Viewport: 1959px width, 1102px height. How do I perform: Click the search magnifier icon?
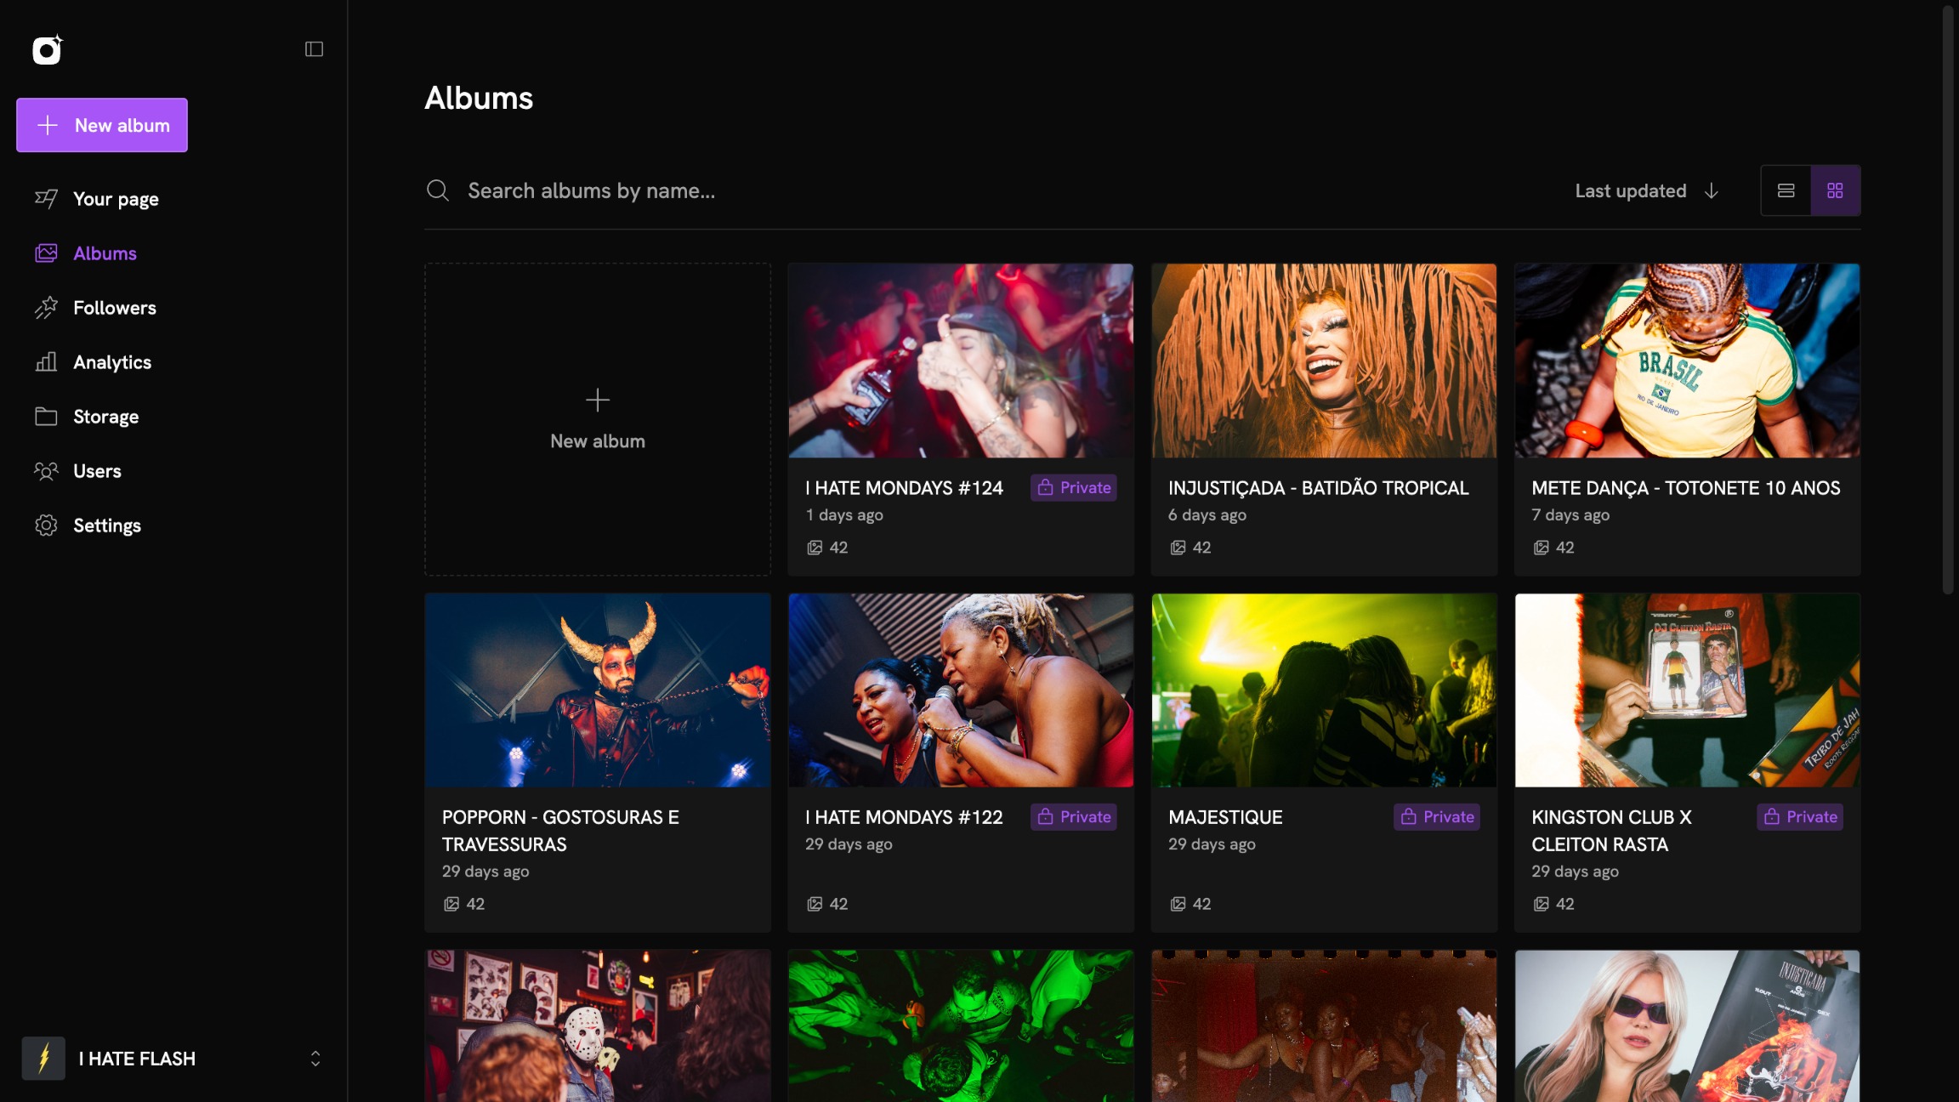tap(438, 190)
